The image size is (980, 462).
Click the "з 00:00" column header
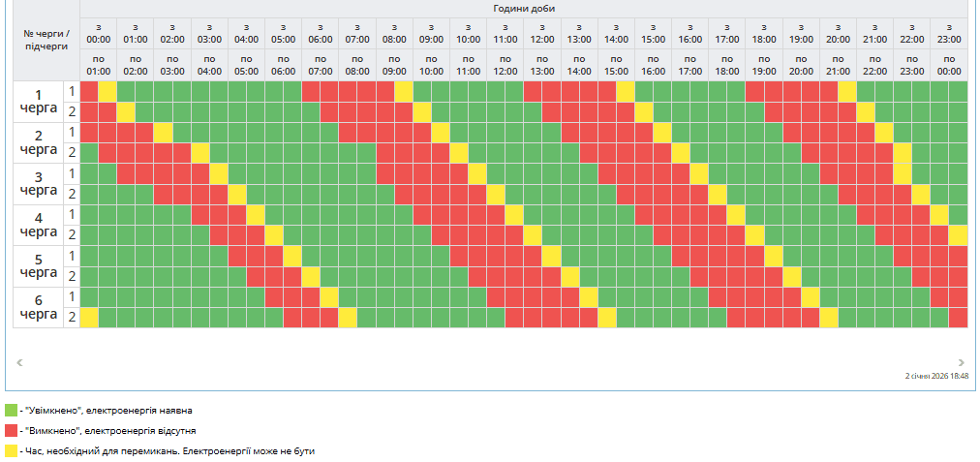[98, 33]
